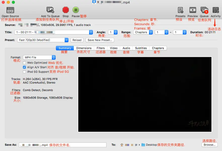Click the video preview image
222x151 pixels.
tap(145, 94)
